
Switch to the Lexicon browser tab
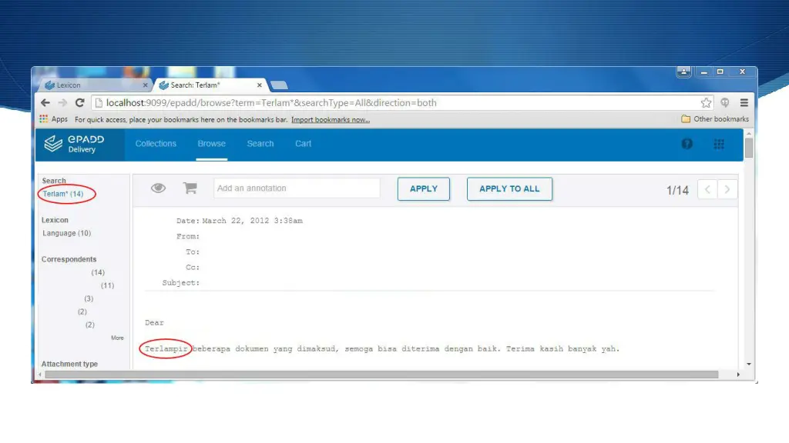[92, 85]
